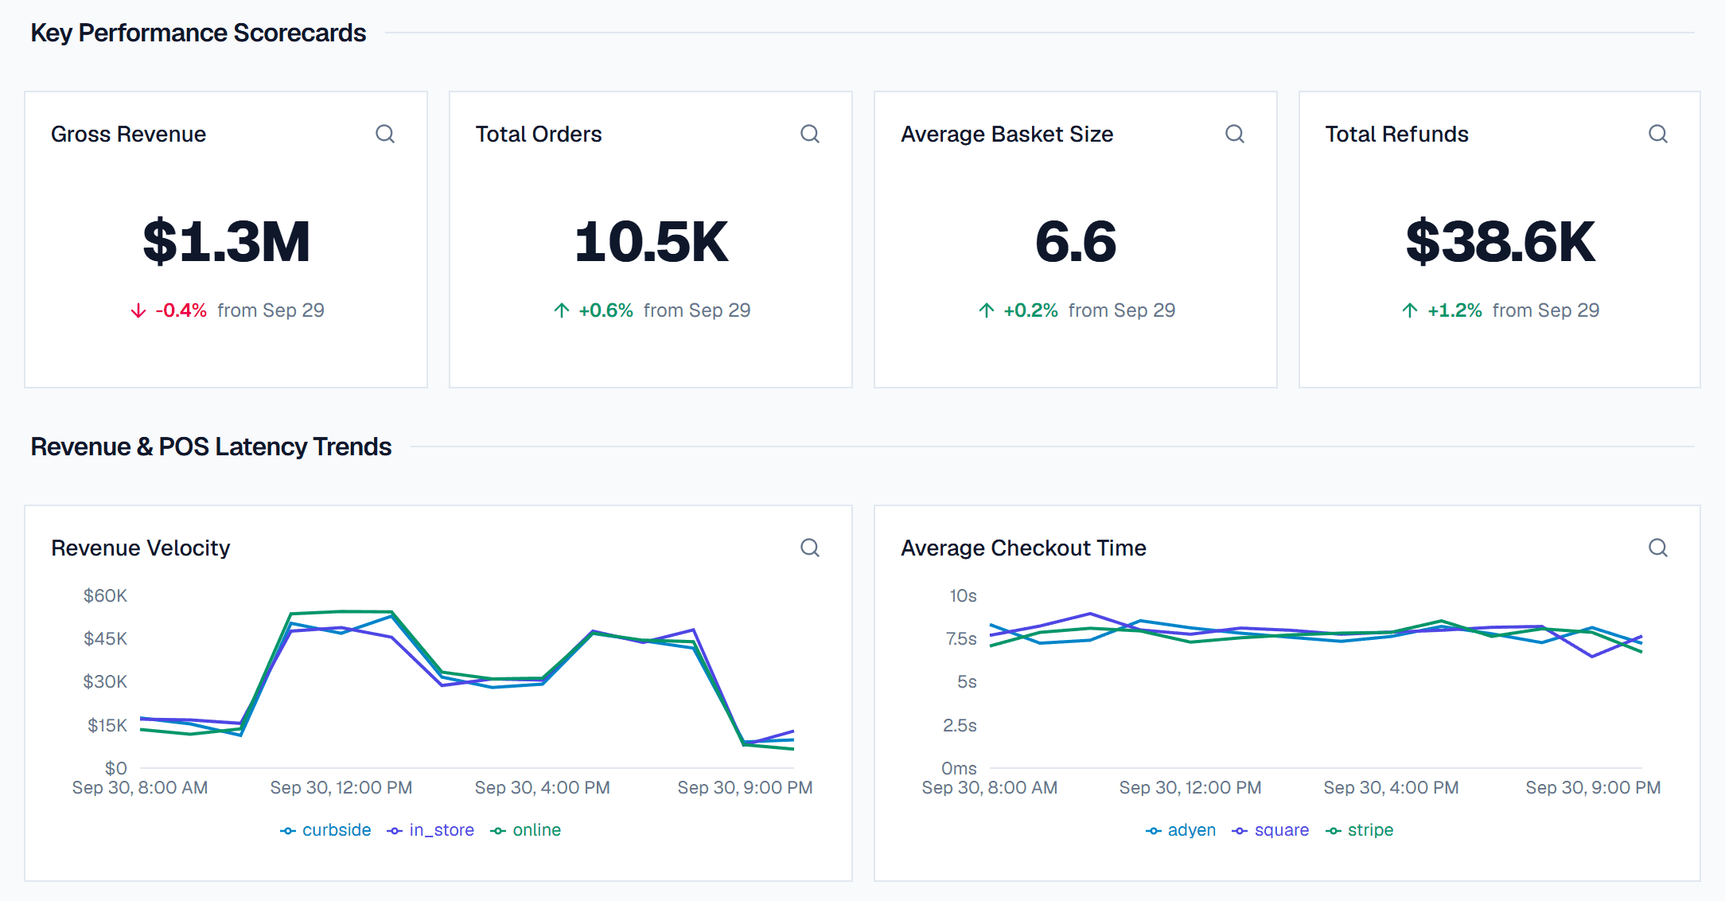Click the $60K axis label
This screenshot has width=1725, height=901.
[x=105, y=595]
